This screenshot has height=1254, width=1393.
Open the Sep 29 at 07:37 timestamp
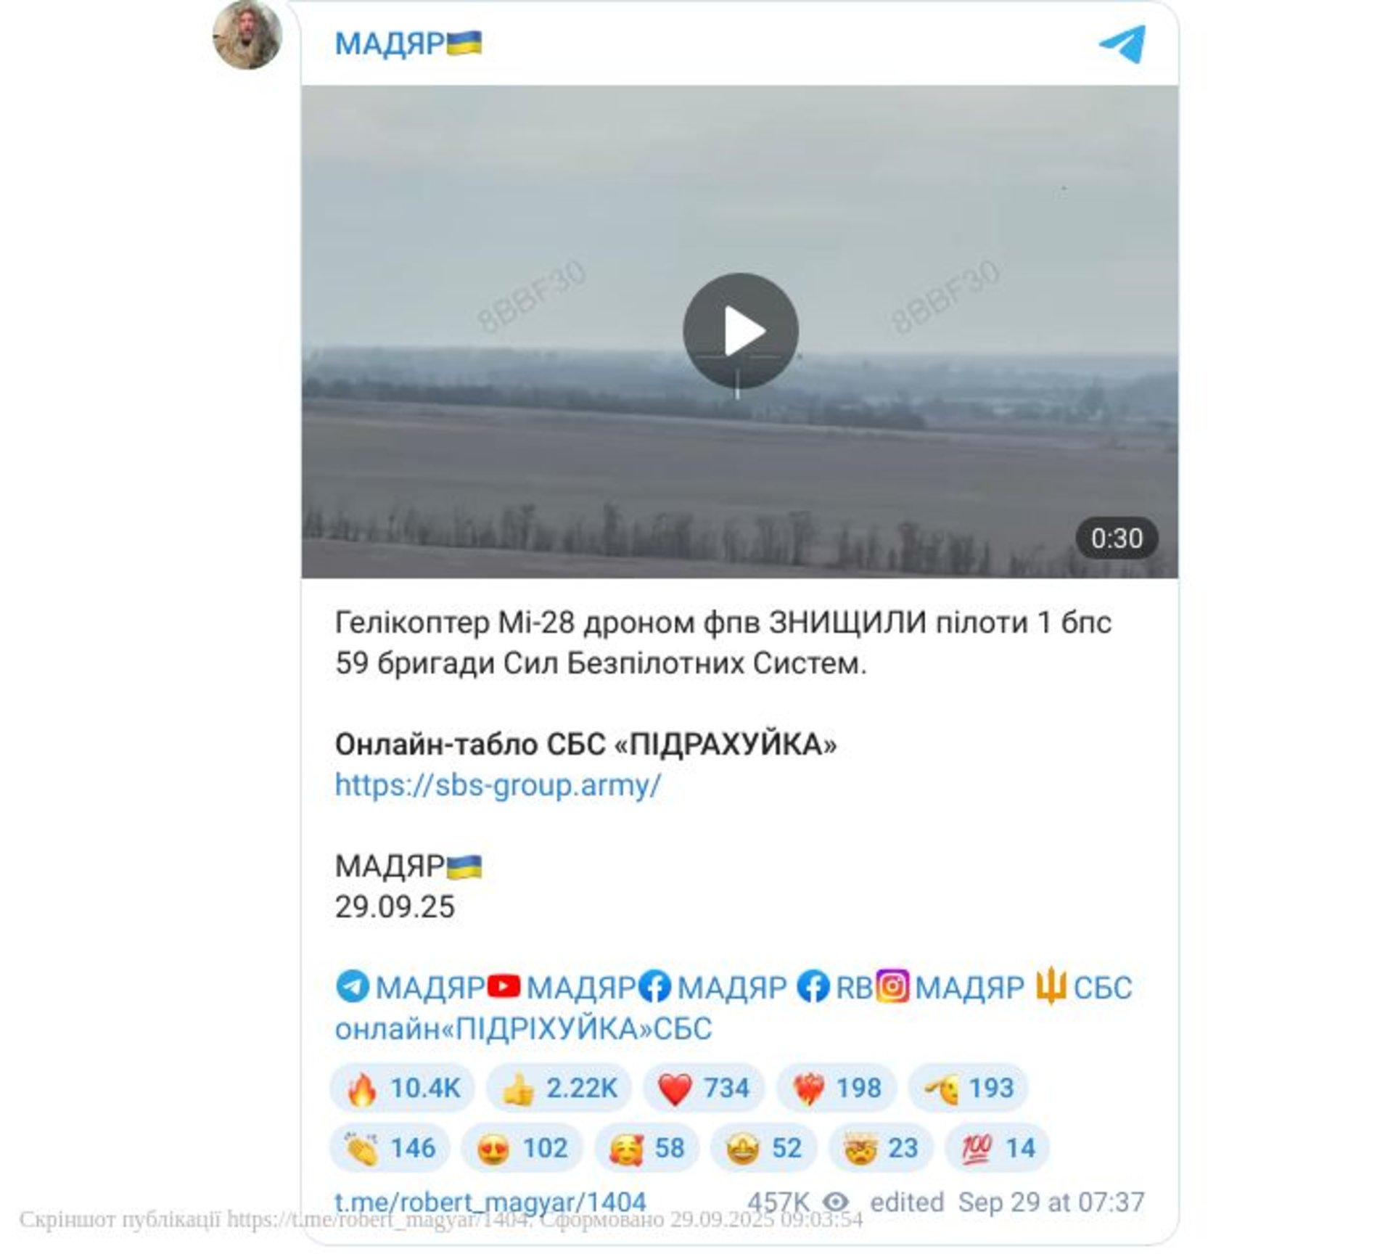[1051, 1202]
